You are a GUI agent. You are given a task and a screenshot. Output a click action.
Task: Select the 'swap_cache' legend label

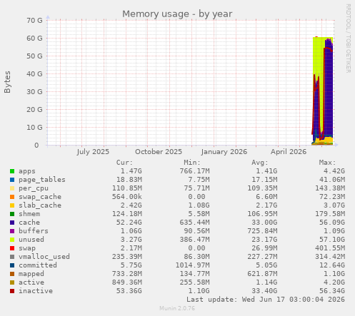(40, 197)
